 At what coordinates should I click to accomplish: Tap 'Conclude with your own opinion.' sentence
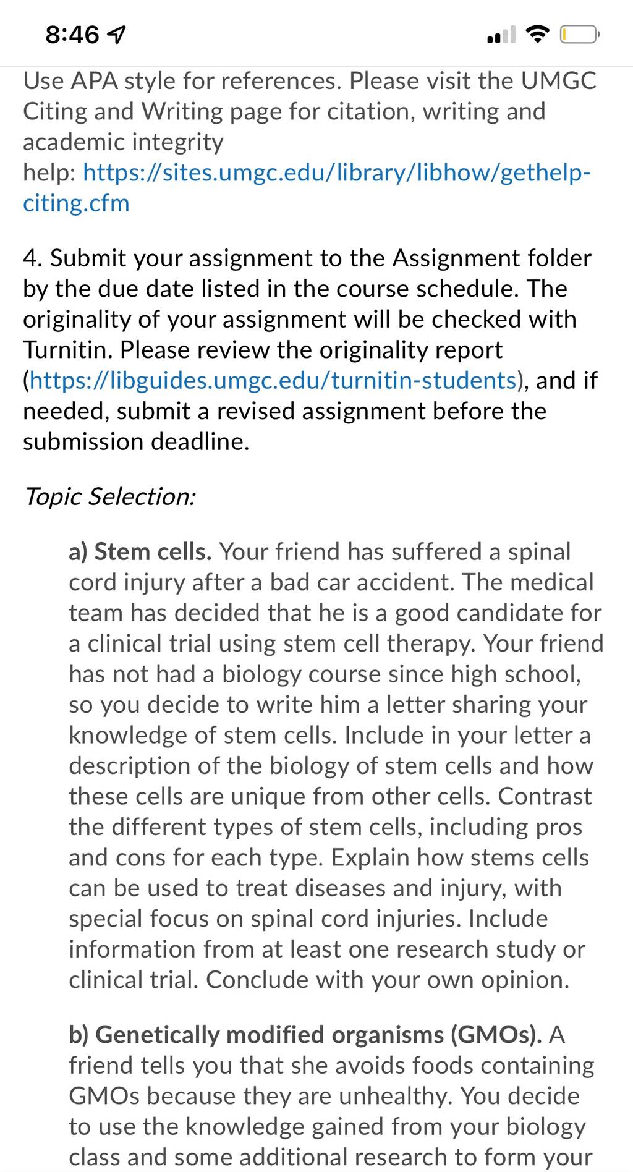(388, 980)
